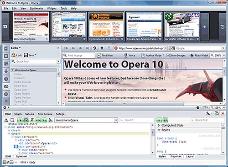Close the Opera Widgets tab
The height and width of the screenshot is (167, 228).
coord(84,39)
